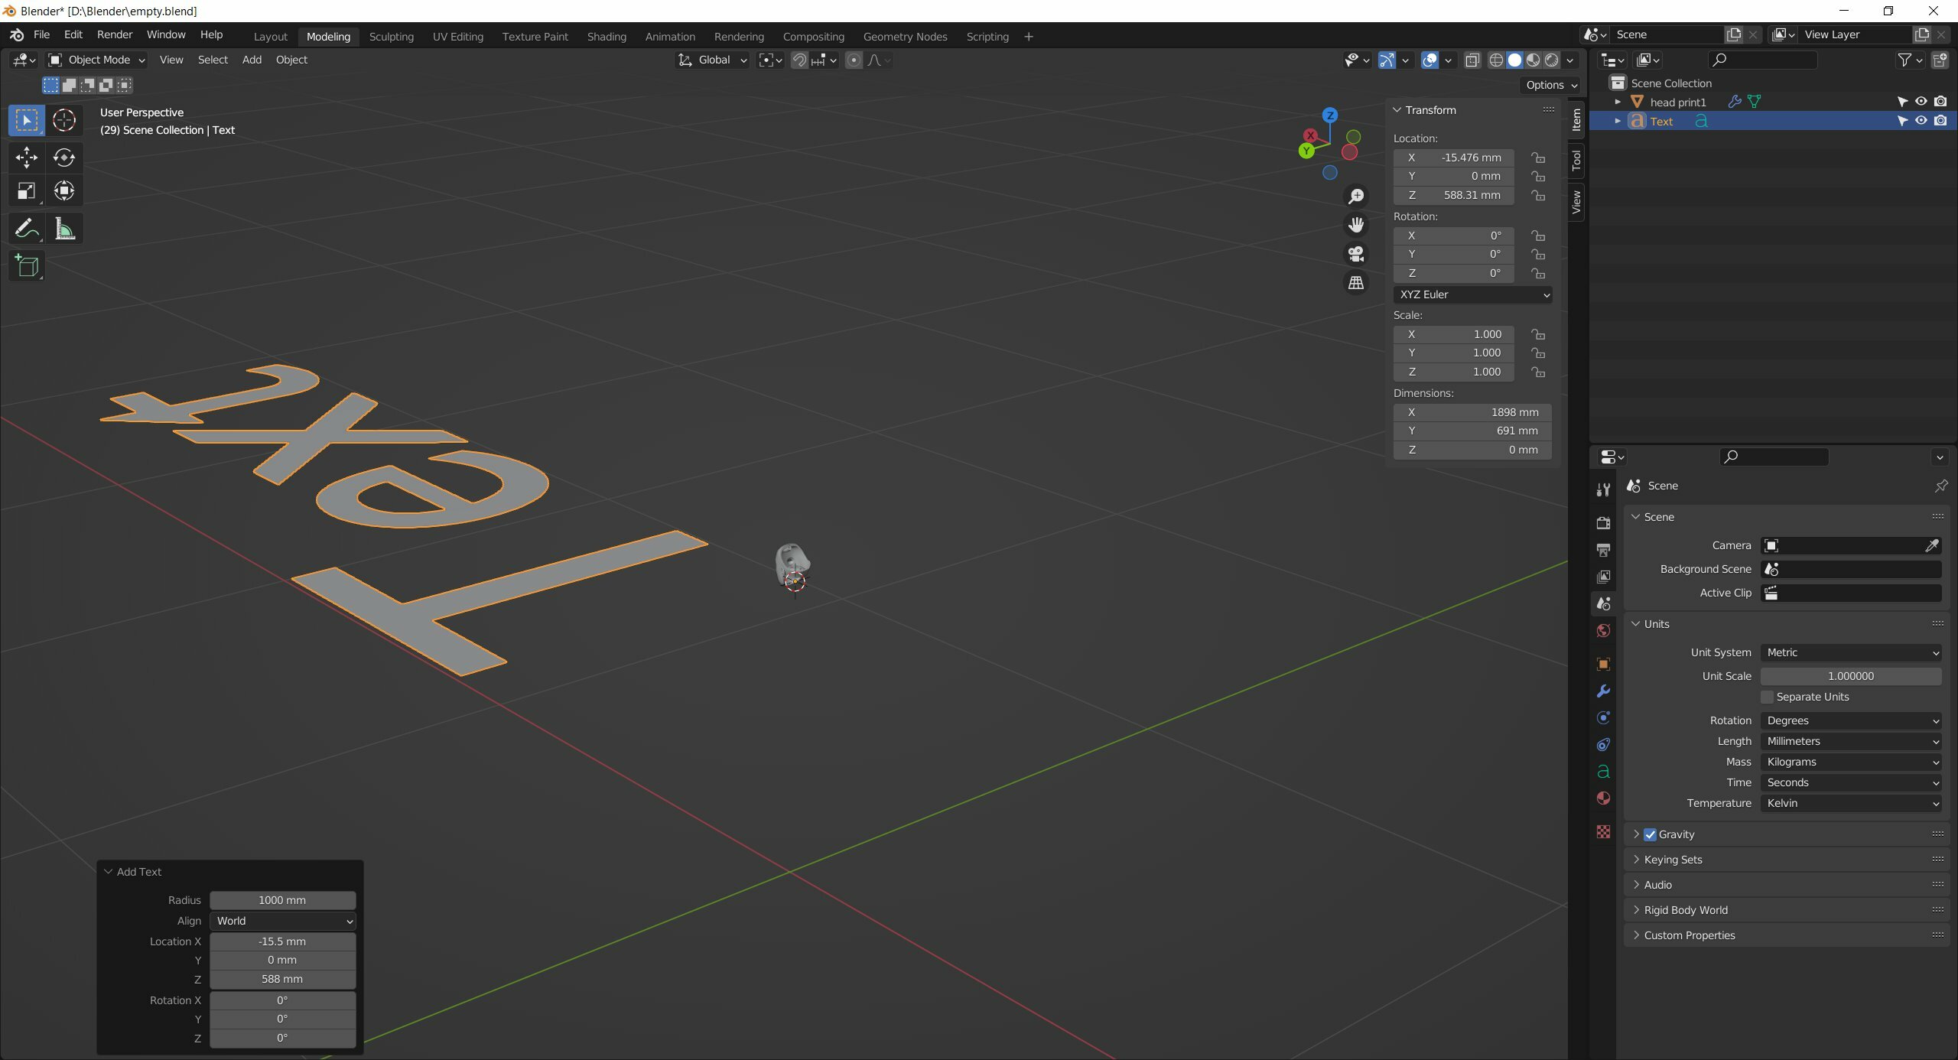The height and width of the screenshot is (1060, 1958).
Task: Open the Render menu
Action: [115, 34]
